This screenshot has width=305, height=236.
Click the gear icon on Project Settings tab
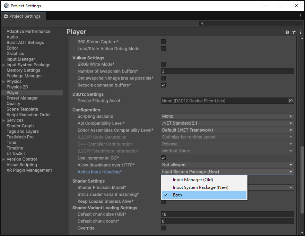6,16
